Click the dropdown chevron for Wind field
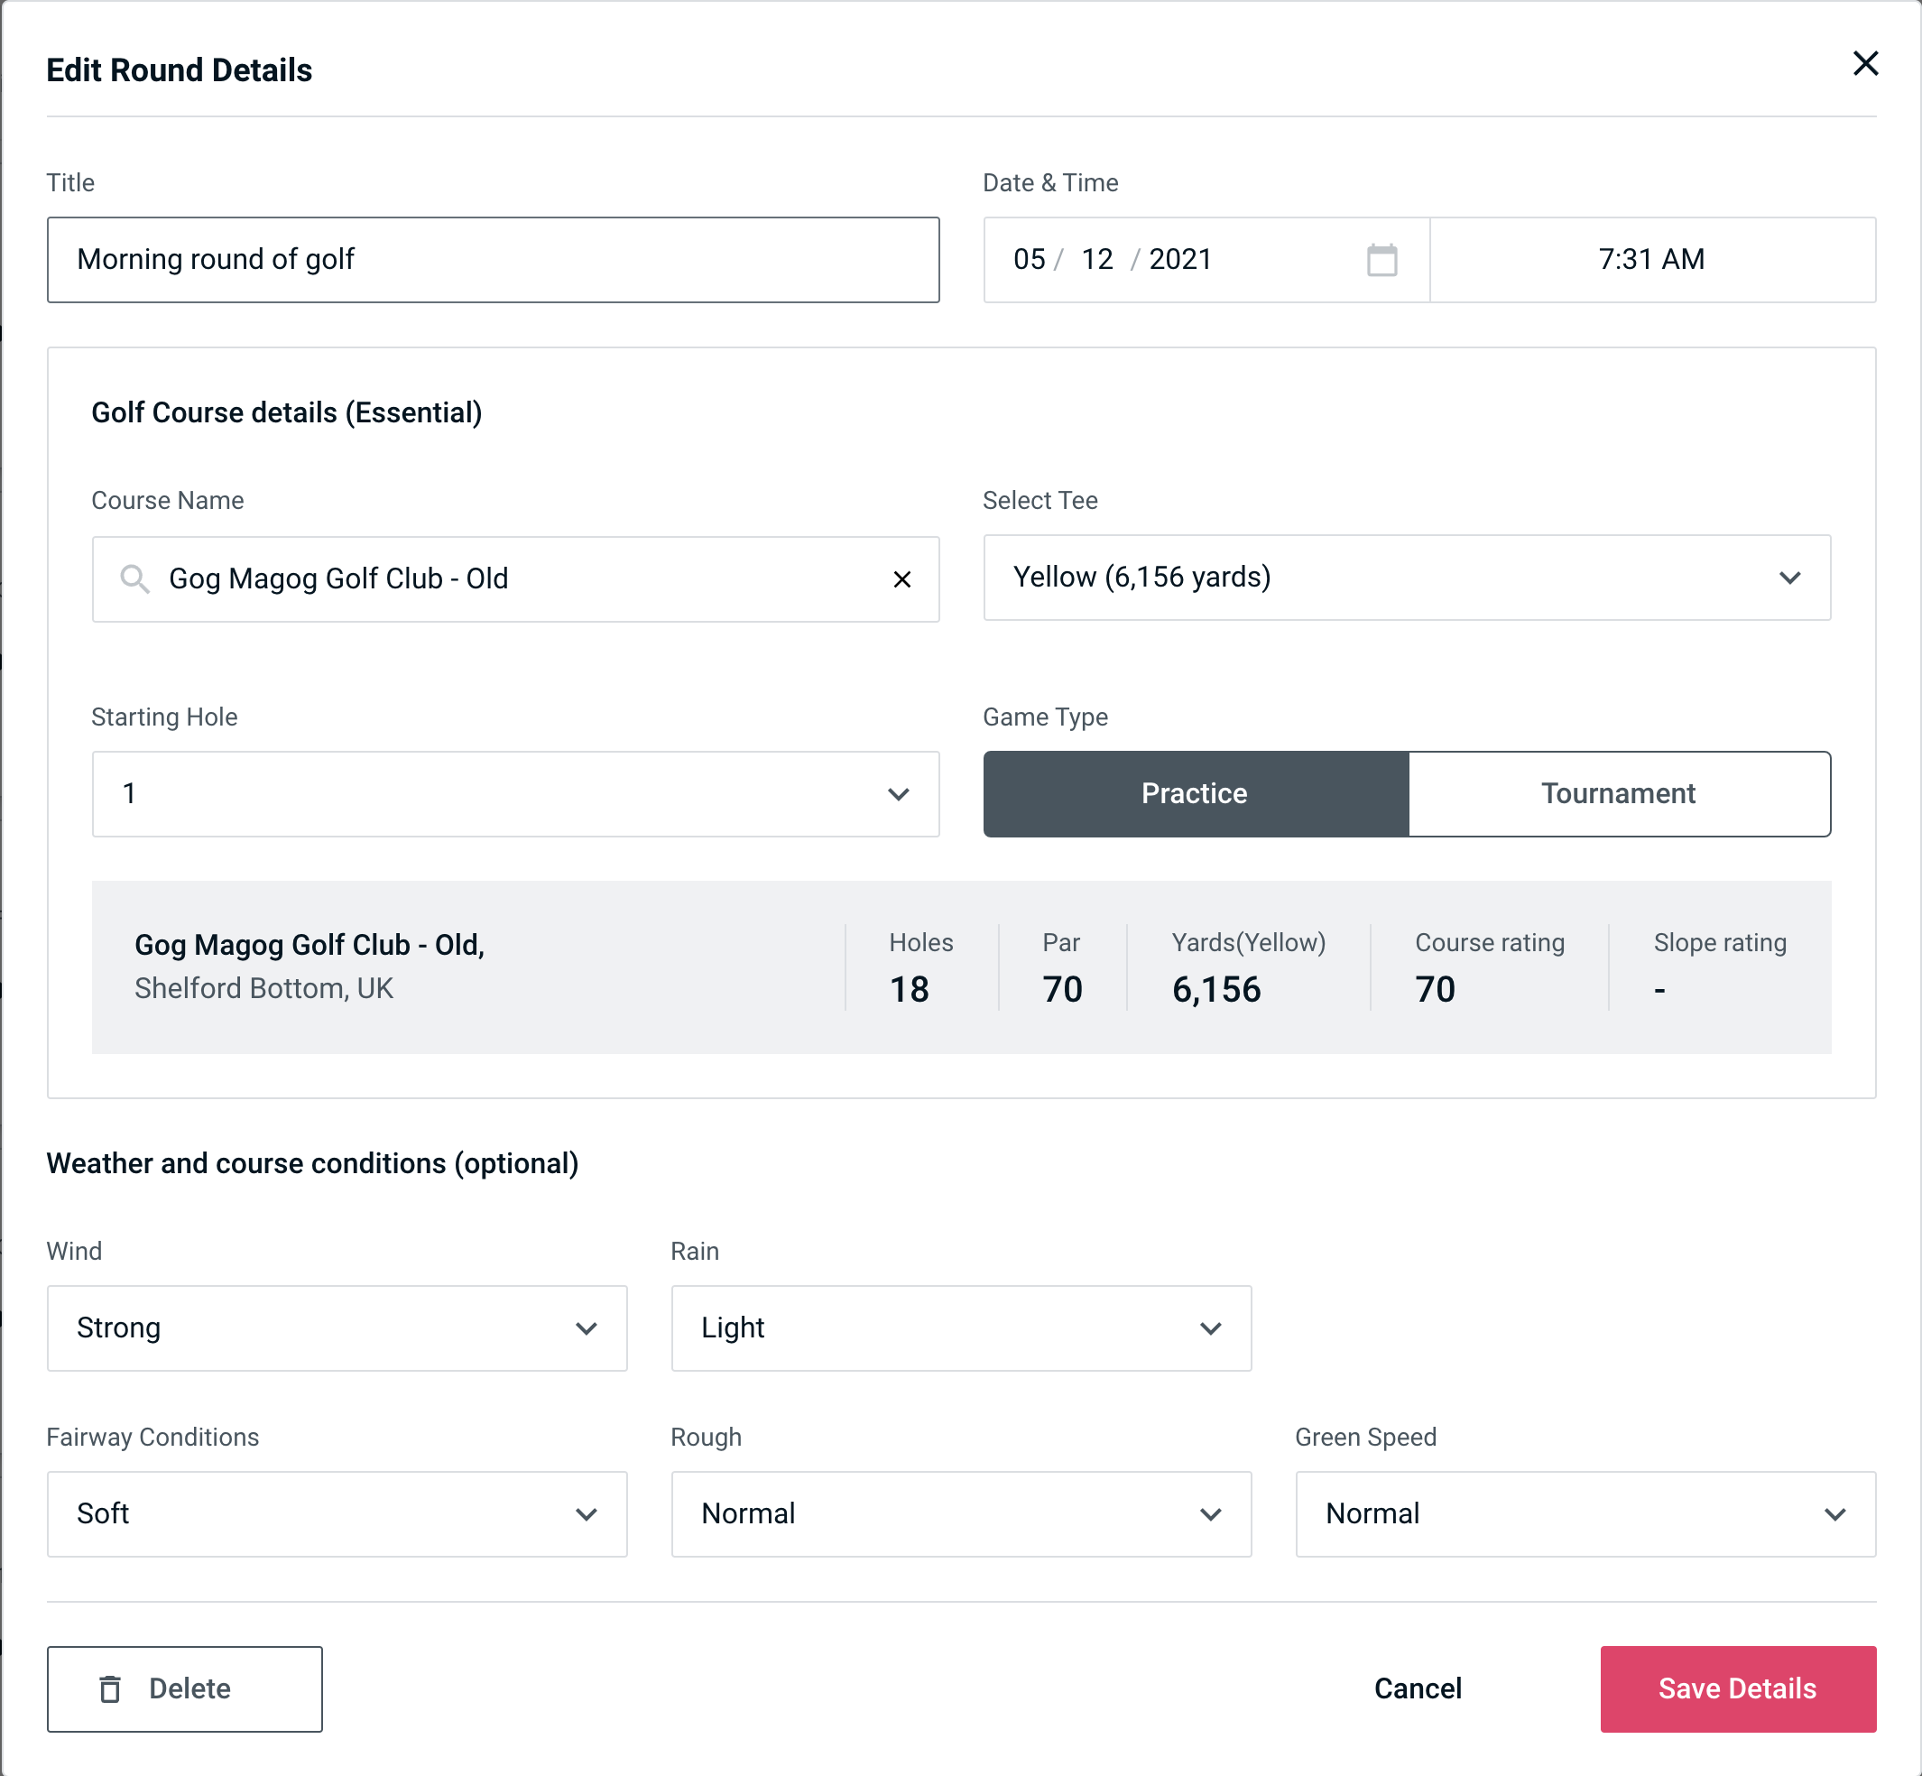Image resolution: width=1922 pixels, height=1776 pixels. pos(587,1327)
